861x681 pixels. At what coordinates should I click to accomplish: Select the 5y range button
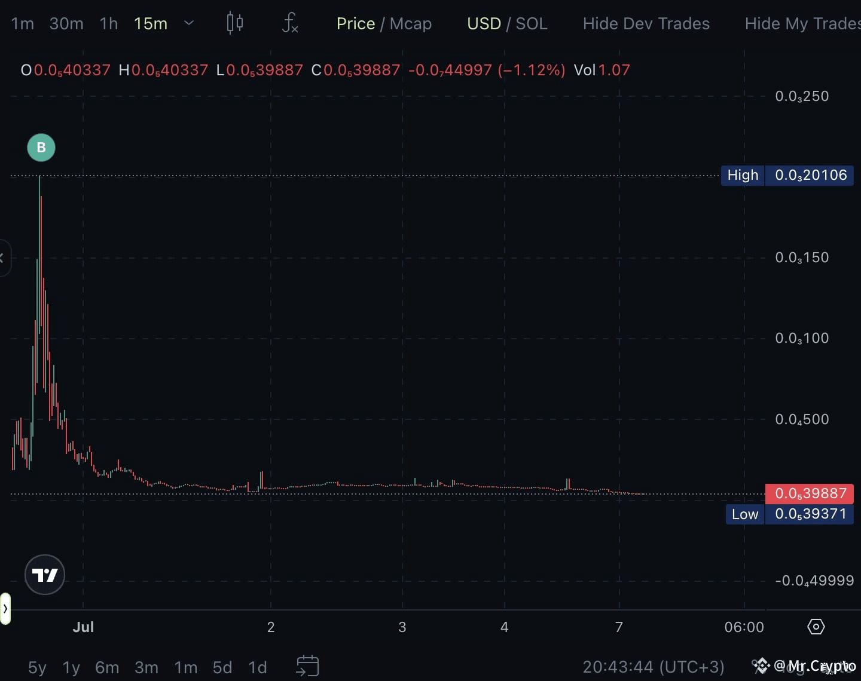[x=37, y=667]
